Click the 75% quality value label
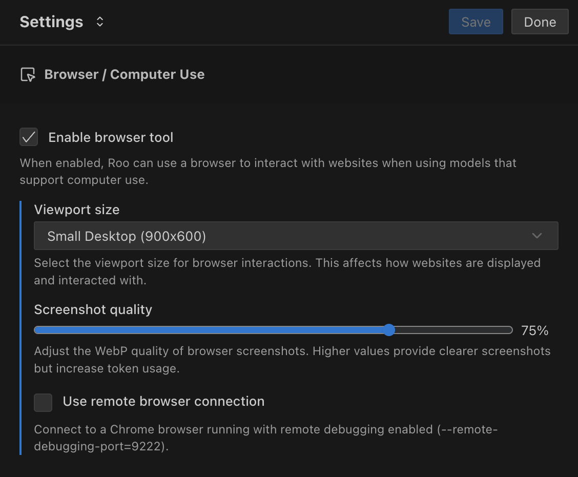Viewport: 578px width, 477px height. 534,330
